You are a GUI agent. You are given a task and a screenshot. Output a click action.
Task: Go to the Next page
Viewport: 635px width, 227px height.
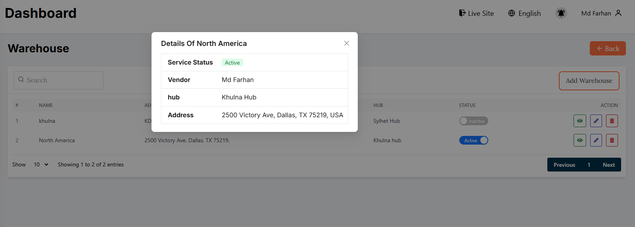pyautogui.click(x=608, y=165)
